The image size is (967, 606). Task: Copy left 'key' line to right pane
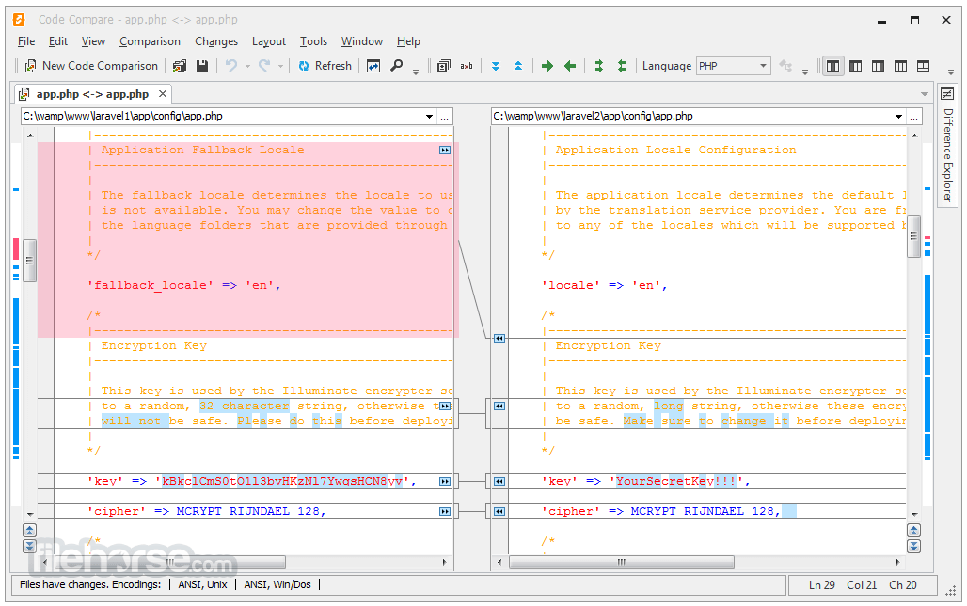(445, 482)
